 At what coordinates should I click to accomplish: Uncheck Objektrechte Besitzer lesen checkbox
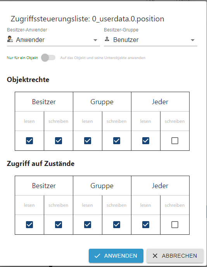tap(29, 141)
